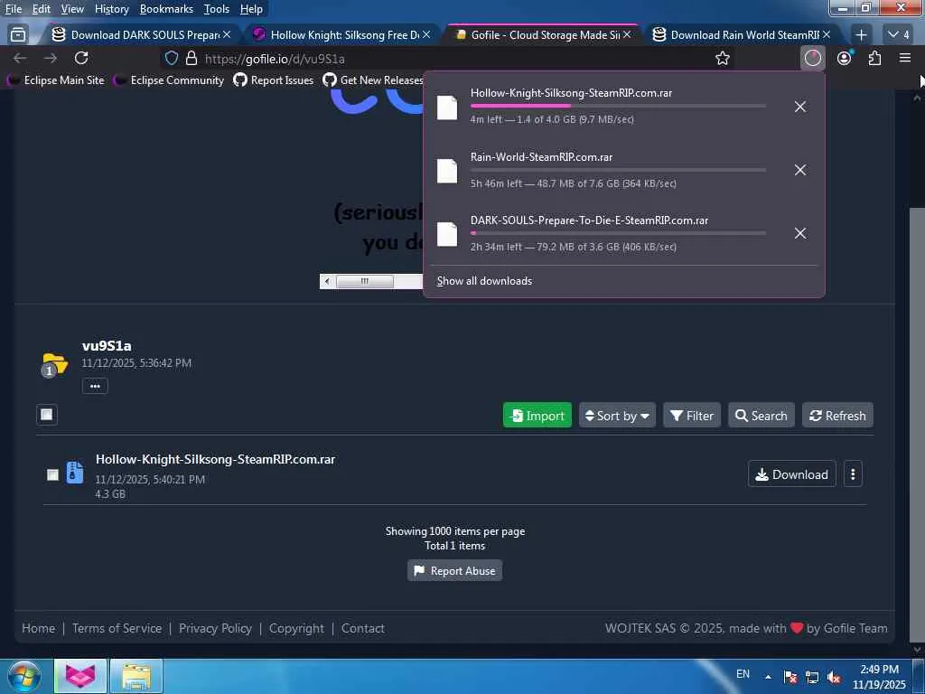The height and width of the screenshot is (694, 925).
Task: Open the View menu
Action: tap(72, 9)
